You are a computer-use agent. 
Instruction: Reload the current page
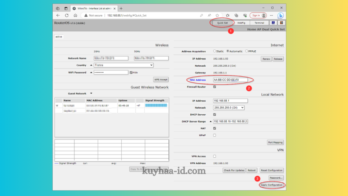67,16
